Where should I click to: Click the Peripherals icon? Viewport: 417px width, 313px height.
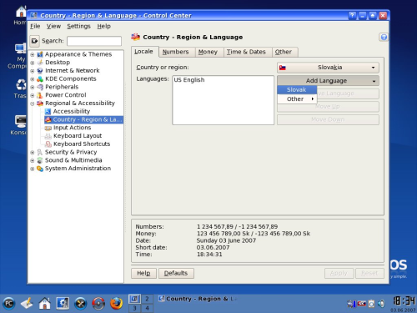click(x=40, y=87)
